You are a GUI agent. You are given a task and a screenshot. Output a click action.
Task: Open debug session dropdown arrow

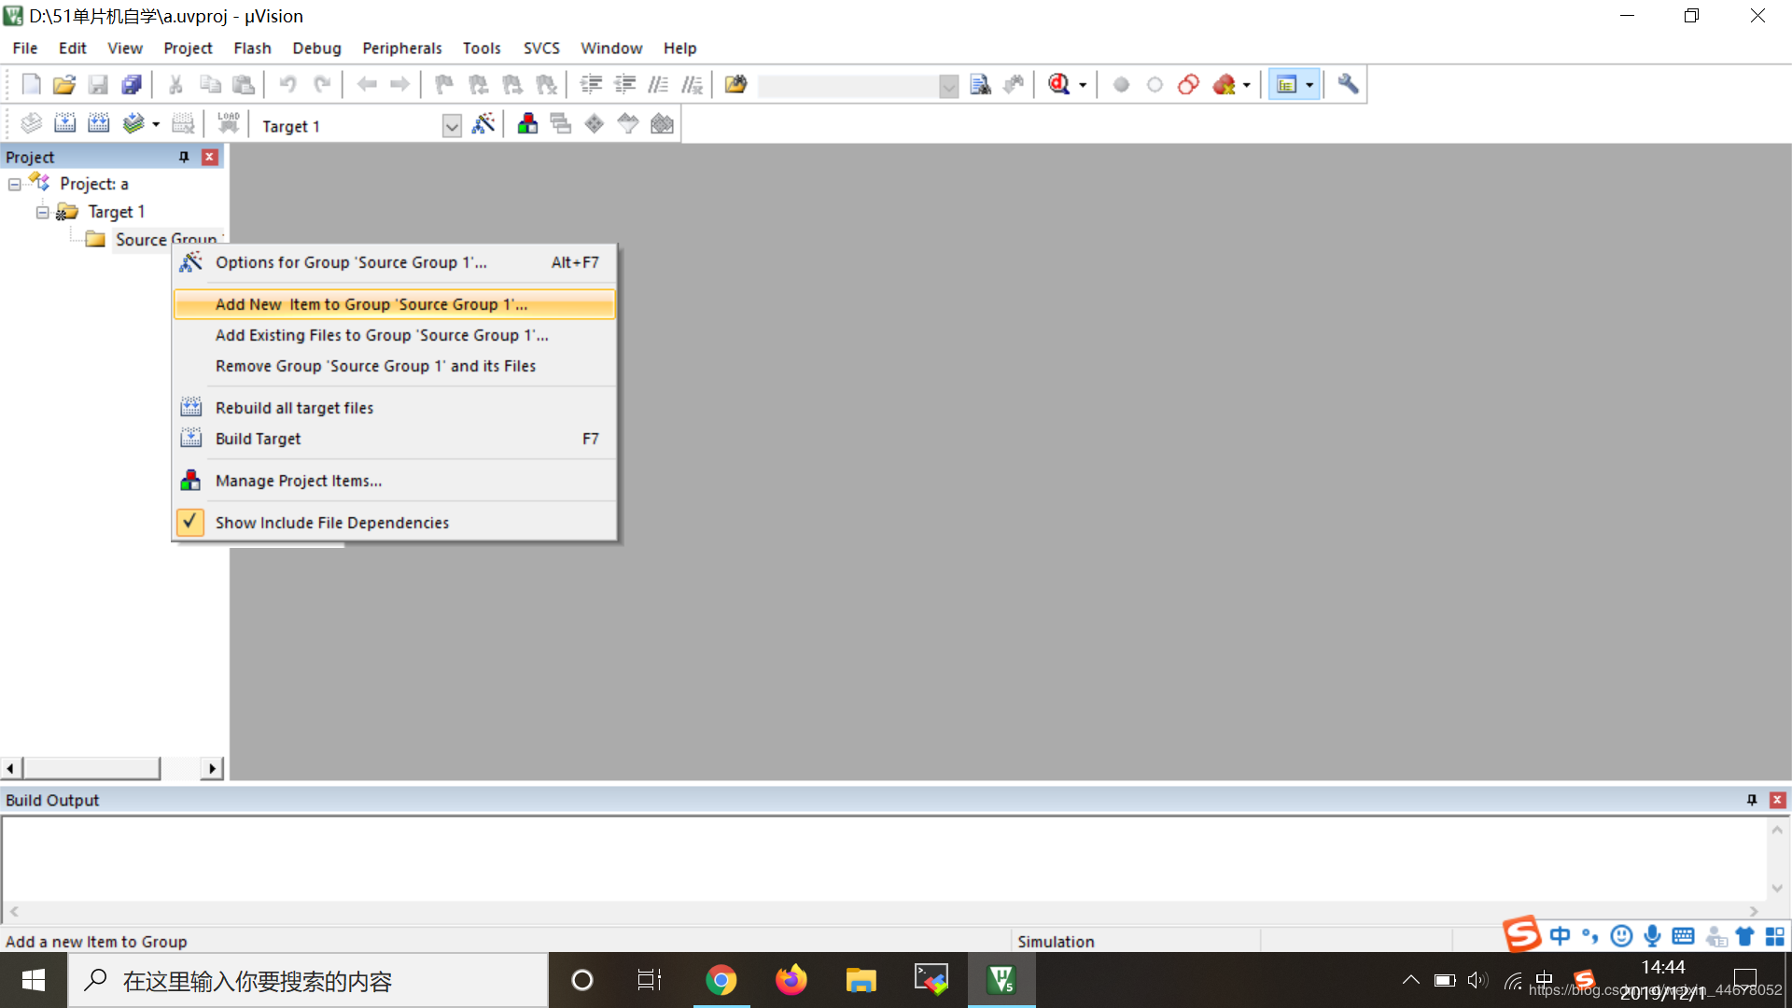(1083, 86)
